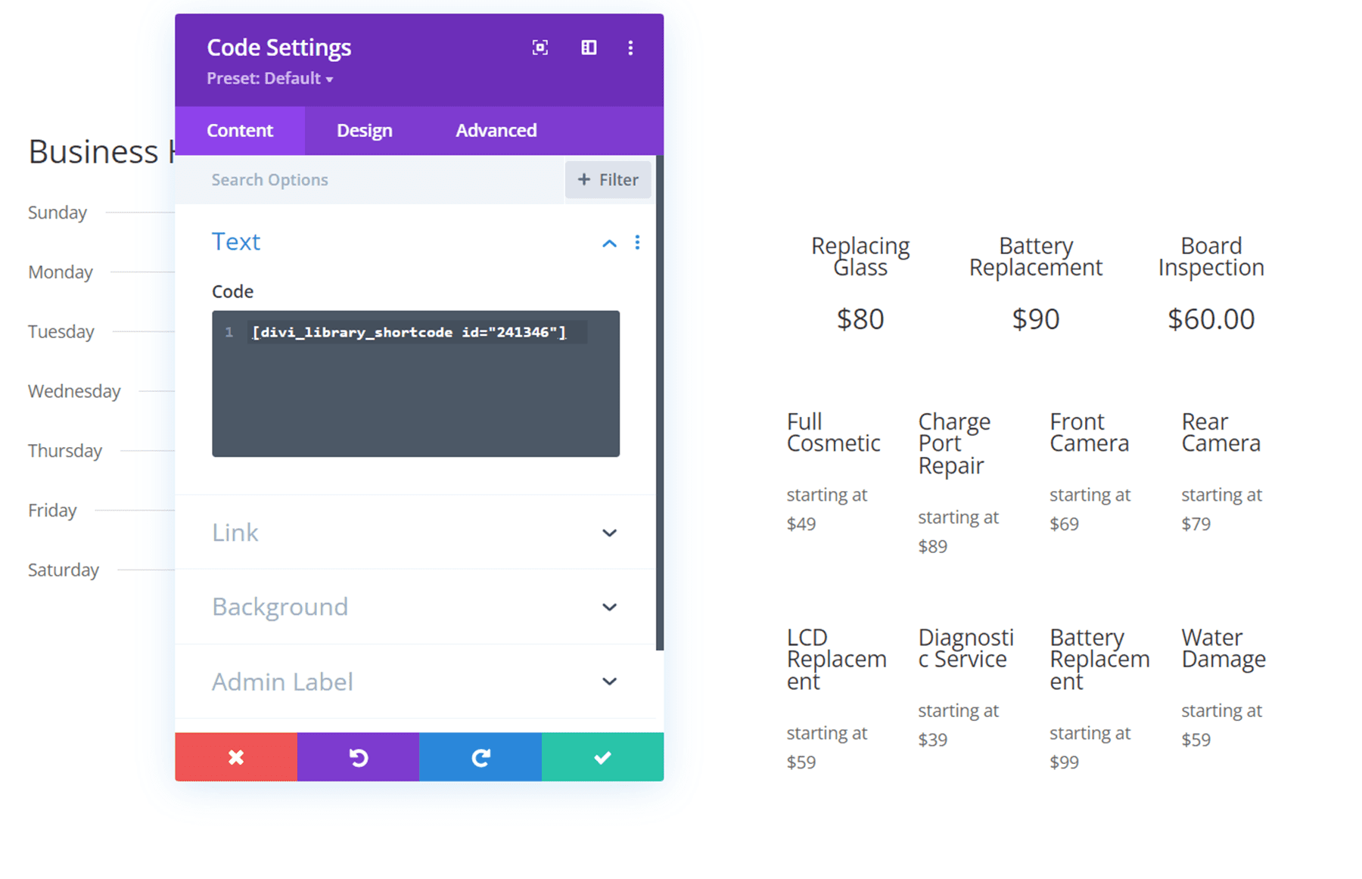
Task: Collapse the Text section
Action: click(610, 243)
